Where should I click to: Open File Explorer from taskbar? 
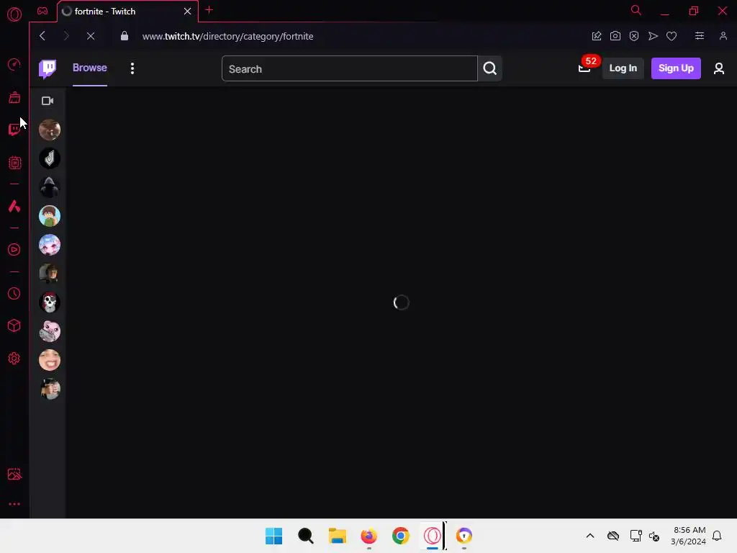point(337,536)
